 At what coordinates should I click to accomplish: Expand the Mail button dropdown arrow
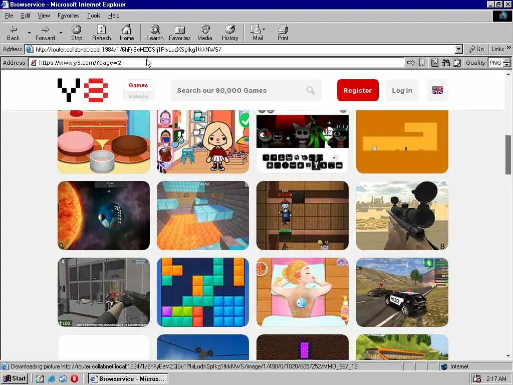point(264,29)
